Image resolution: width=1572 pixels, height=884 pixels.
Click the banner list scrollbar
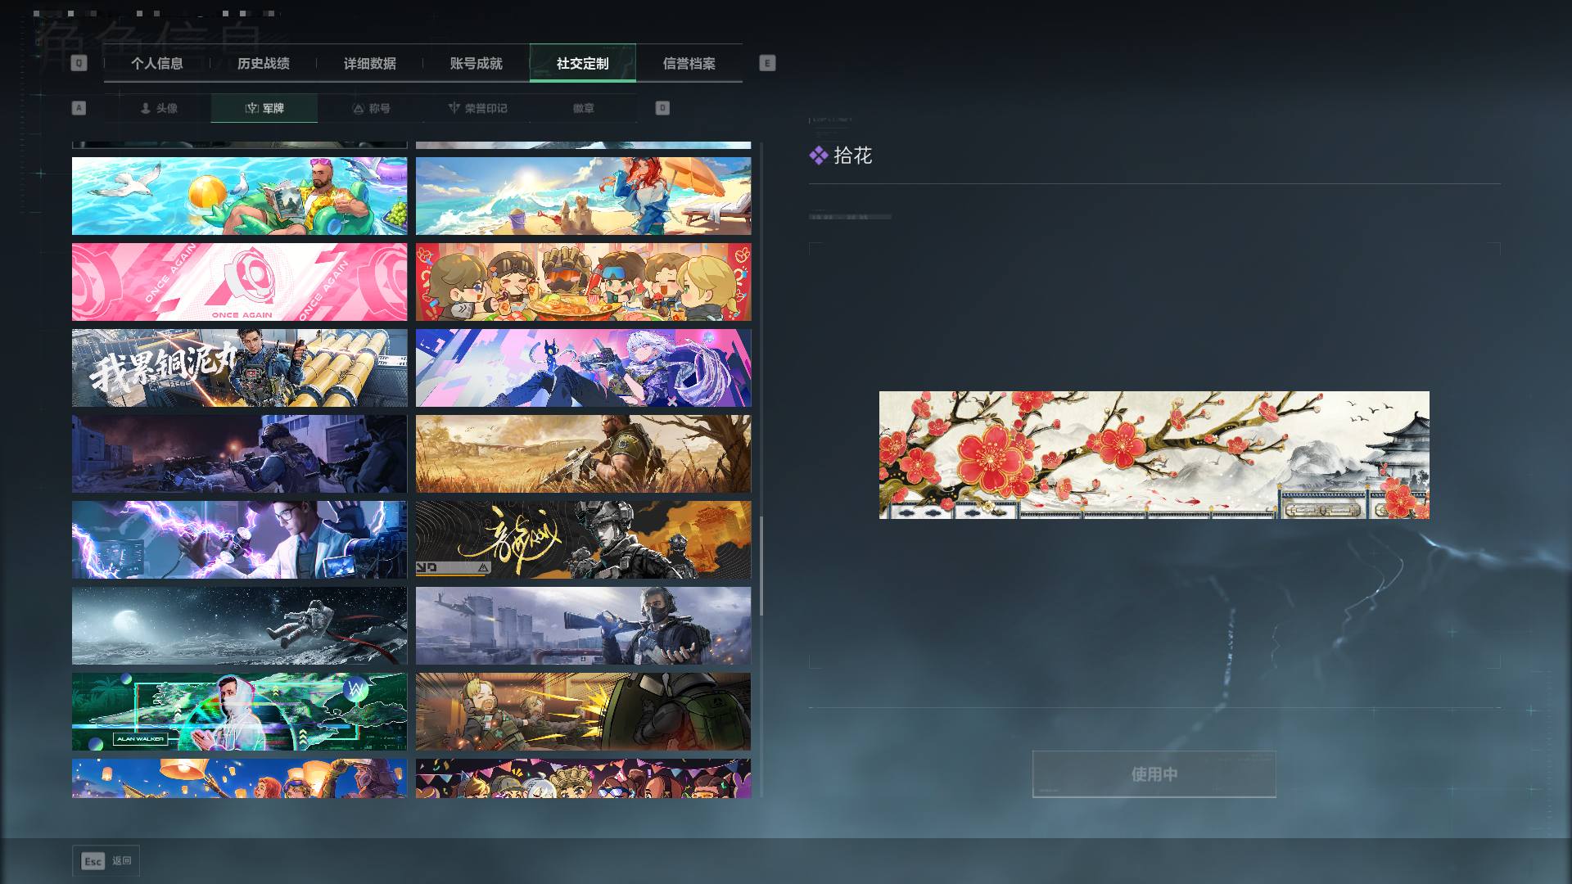[x=761, y=566]
